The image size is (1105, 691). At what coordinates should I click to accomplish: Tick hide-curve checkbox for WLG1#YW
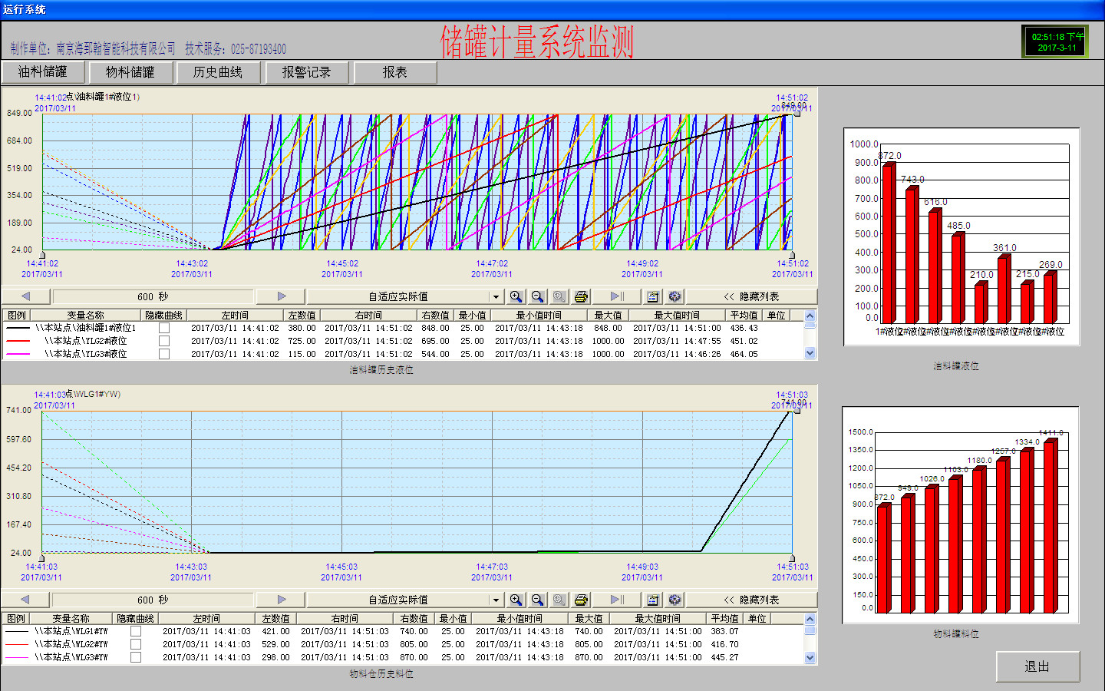point(136,631)
